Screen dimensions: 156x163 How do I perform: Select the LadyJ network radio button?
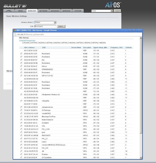coord(21,142)
